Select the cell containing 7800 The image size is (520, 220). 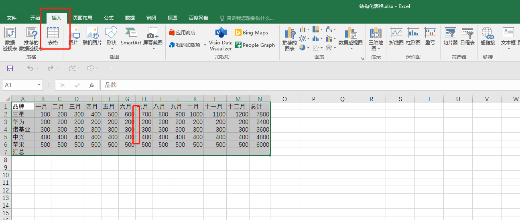260,114
